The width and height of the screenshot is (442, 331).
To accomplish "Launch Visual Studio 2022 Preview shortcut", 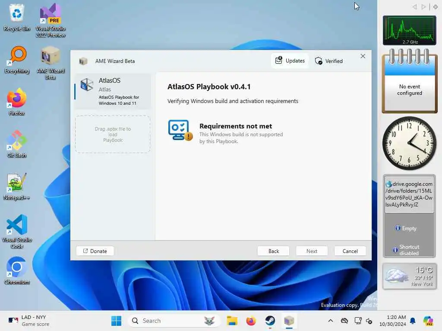I will coord(50,21).
